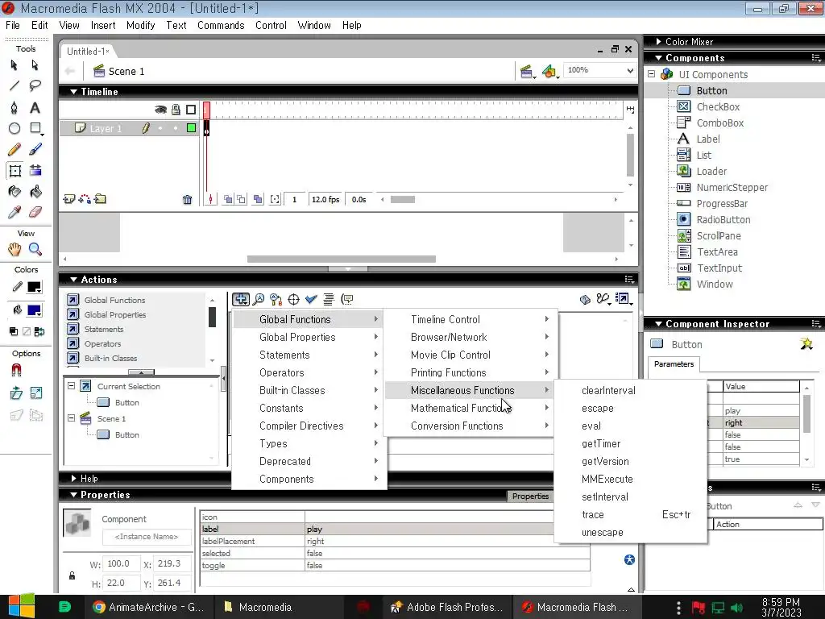
Task: Choose getTimer from the submenu
Action: coord(630,444)
